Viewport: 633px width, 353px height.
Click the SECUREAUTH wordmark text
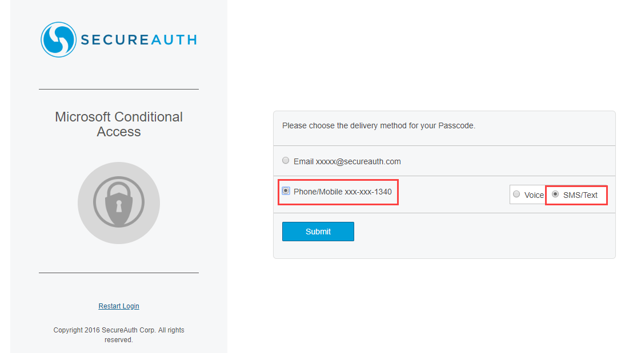click(x=139, y=40)
